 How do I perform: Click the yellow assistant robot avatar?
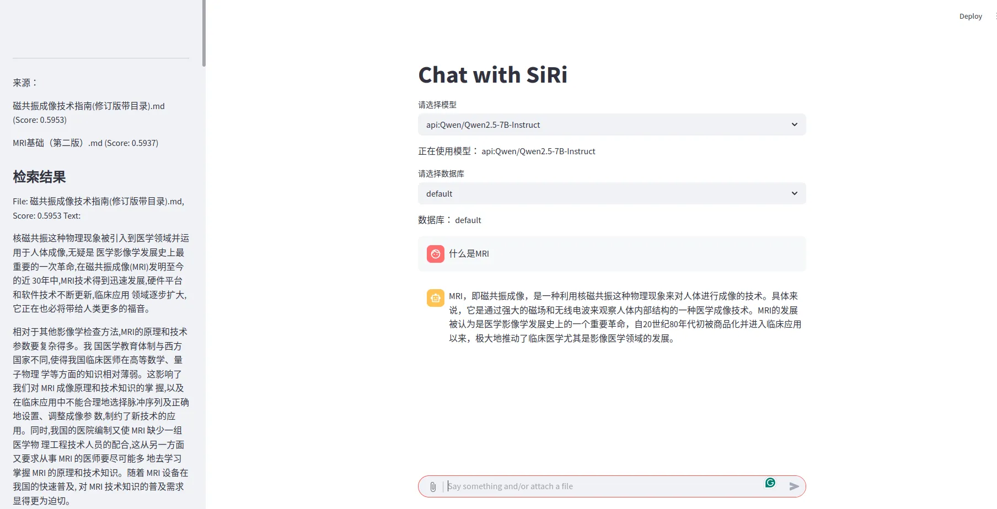pyautogui.click(x=435, y=298)
